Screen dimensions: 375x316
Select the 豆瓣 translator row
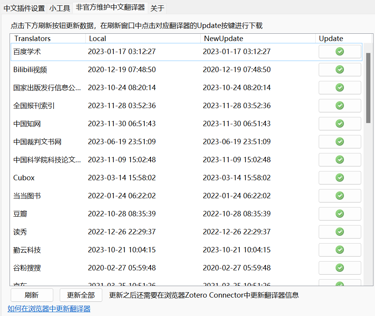tap(187, 214)
